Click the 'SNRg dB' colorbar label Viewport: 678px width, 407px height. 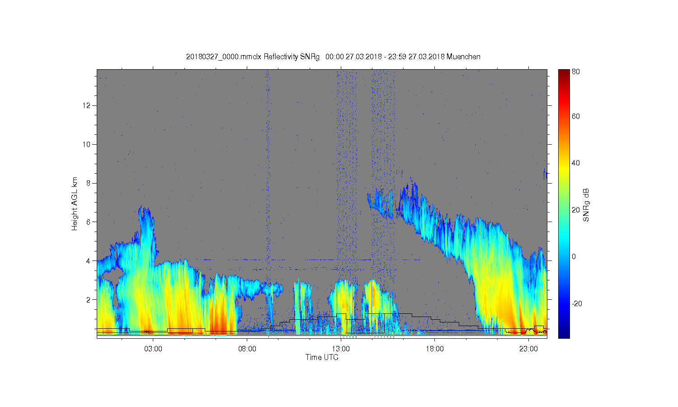586,205
